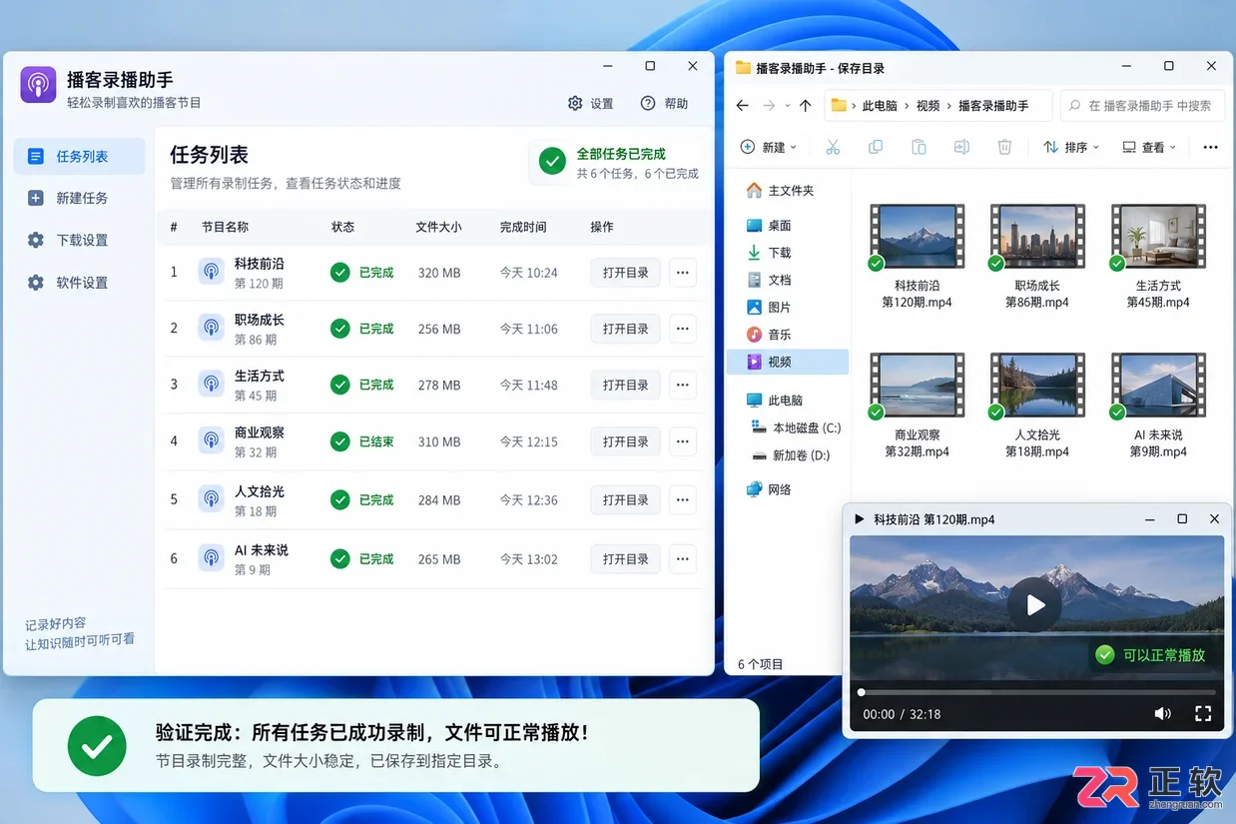
Task: Click 打开目录 for 科技前沿
Action: coord(625,273)
